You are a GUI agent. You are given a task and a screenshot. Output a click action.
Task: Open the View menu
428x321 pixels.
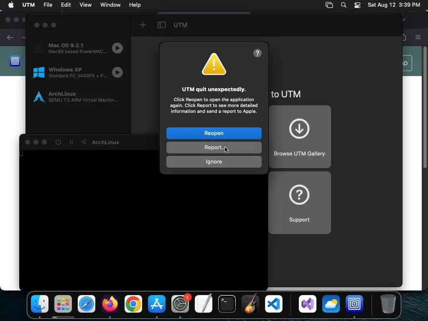85,5
